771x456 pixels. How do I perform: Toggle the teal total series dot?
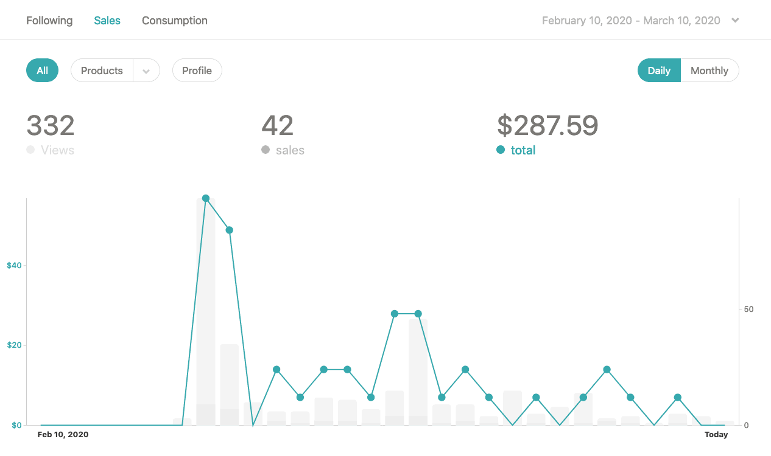pos(500,150)
